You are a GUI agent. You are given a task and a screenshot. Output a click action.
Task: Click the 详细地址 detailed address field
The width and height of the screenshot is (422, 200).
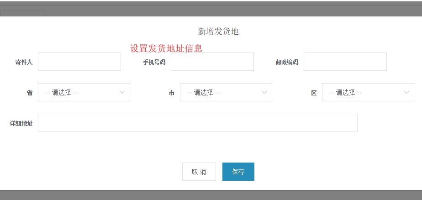pos(198,123)
